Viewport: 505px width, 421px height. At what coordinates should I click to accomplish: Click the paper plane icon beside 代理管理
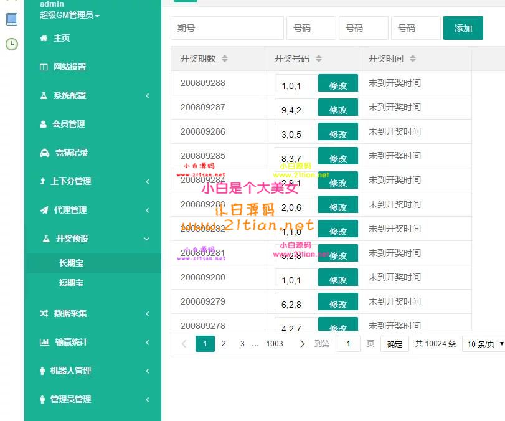[x=44, y=210]
